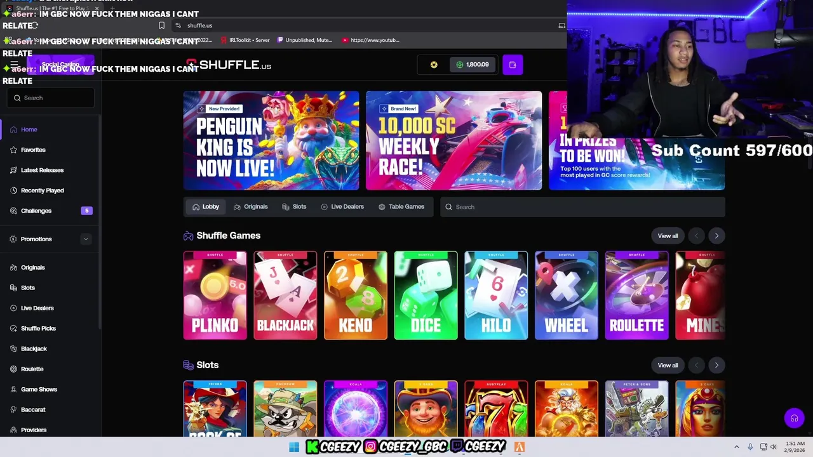Screen dimensions: 813x457
Task: Show next Slots with right arrow
Action: 716,365
